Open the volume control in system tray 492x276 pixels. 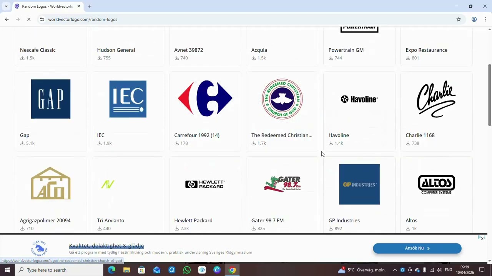pos(439,270)
